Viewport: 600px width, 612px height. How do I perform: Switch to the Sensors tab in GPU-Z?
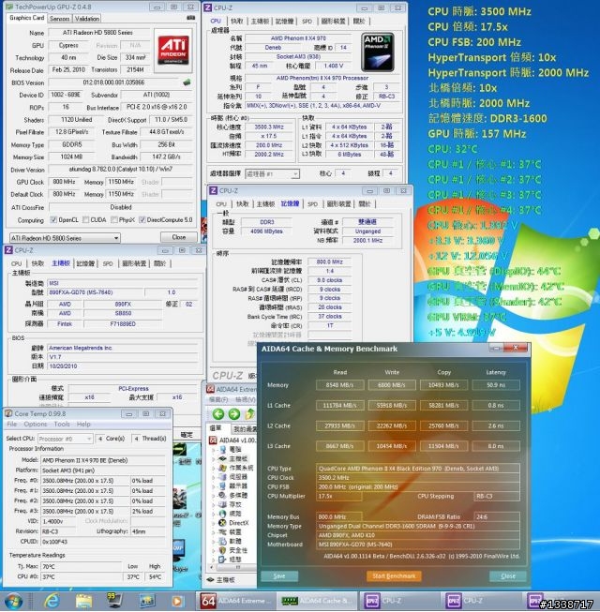coord(60,19)
